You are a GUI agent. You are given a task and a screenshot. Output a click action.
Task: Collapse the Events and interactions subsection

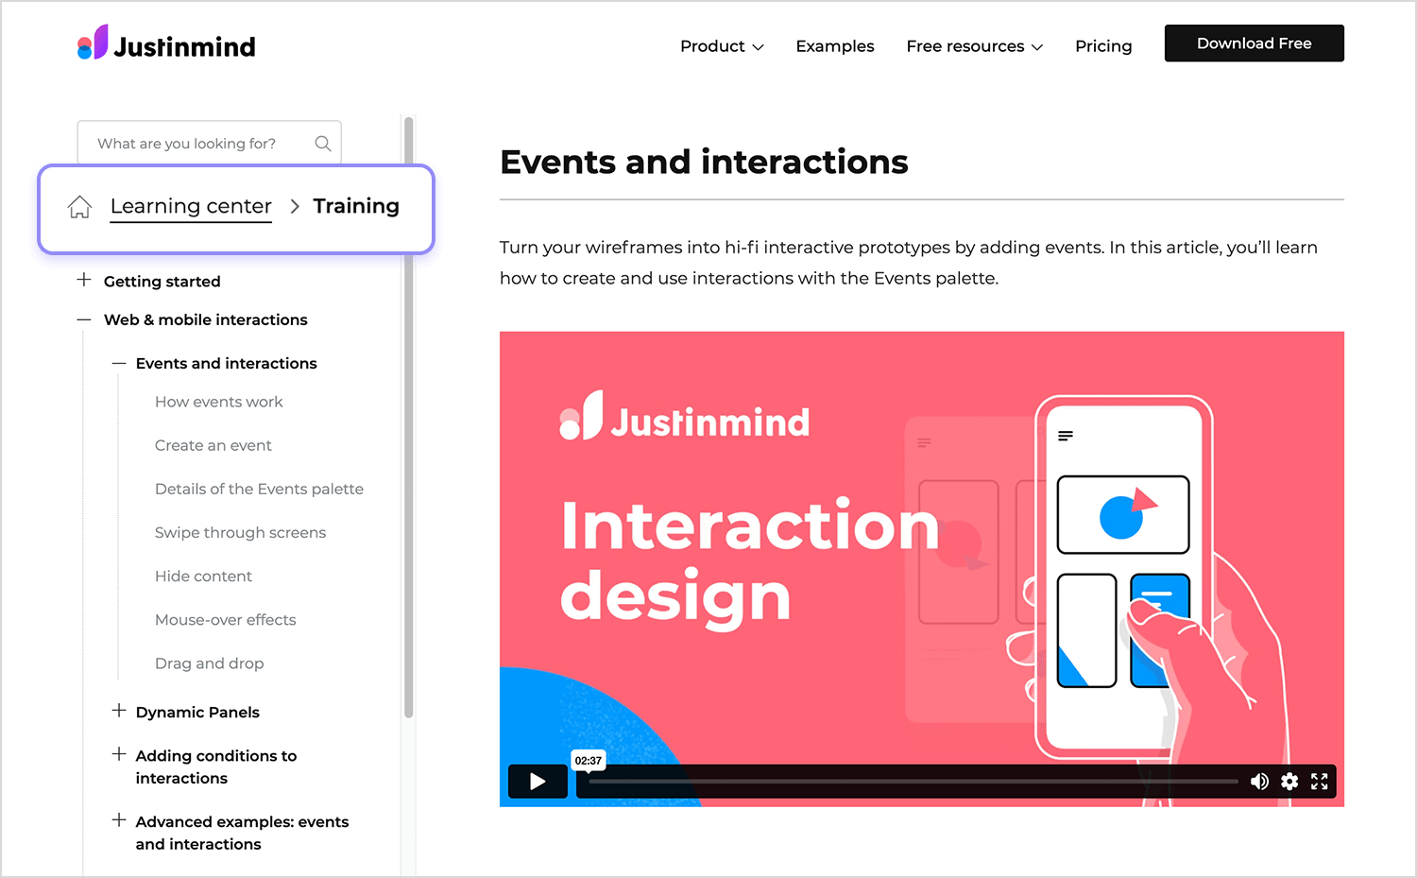click(x=119, y=363)
